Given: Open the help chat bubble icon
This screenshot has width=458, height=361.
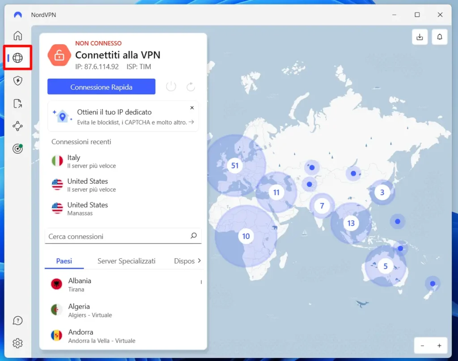Looking at the screenshot, I should [18, 320].
